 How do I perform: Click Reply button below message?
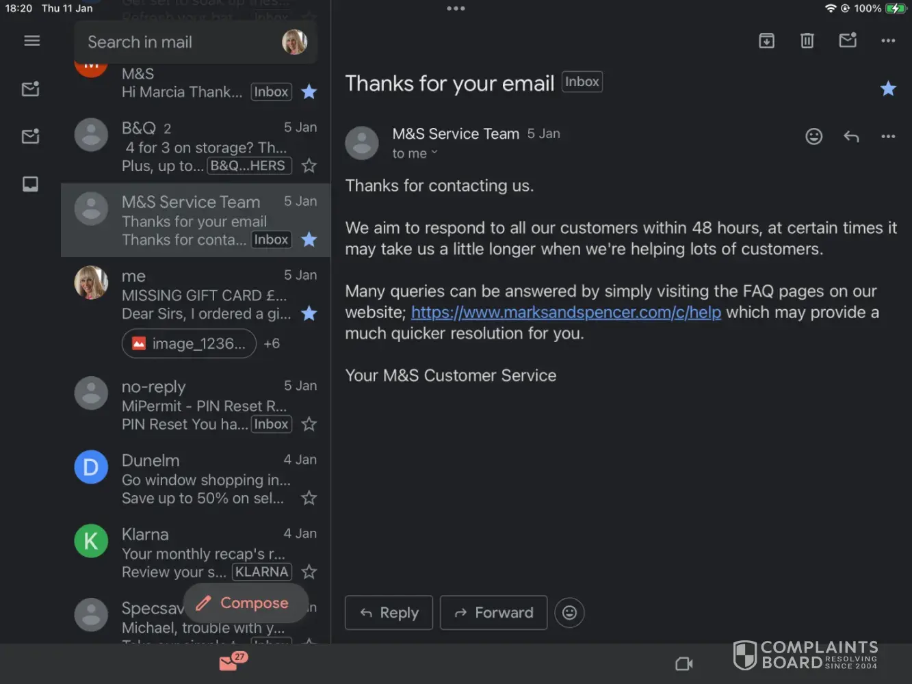point(389,613)
